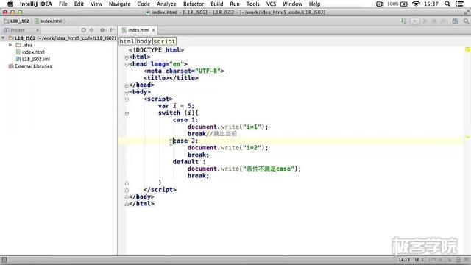Click the html breadcrumb
Screen dimensions: 471x265
pyautogui.click(x=127, y=41)
